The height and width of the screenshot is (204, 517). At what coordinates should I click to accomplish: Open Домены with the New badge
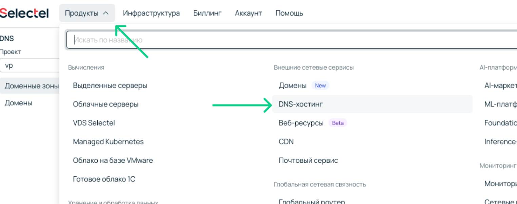point(293,85)
